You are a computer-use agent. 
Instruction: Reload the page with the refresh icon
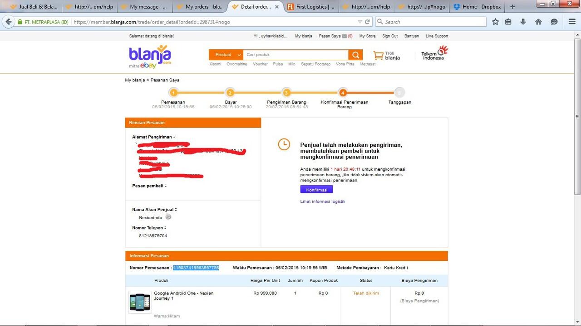(x=367, y=22)
